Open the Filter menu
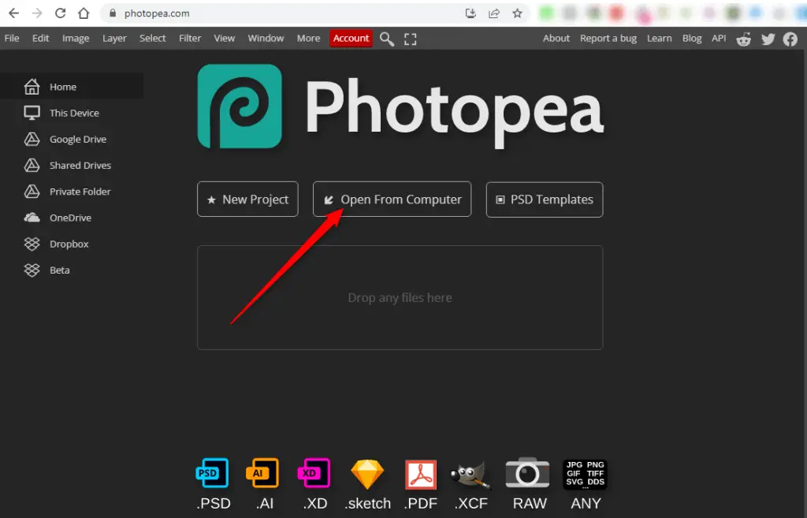This screenshot has width=807, height=518. 190,38
